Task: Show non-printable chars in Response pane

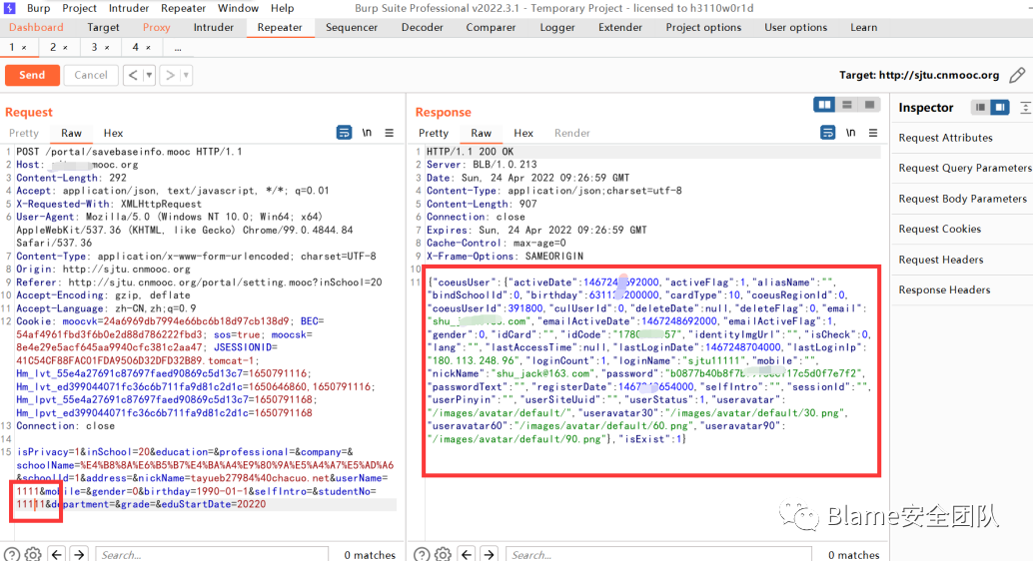Action: (x=850, y=133)
